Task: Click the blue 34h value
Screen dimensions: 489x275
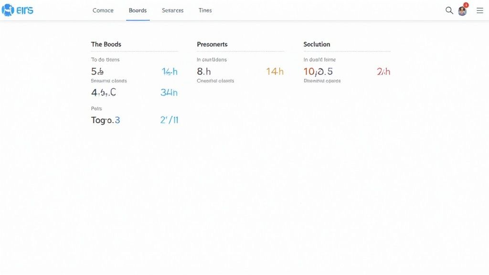Action: click(169, 92)
